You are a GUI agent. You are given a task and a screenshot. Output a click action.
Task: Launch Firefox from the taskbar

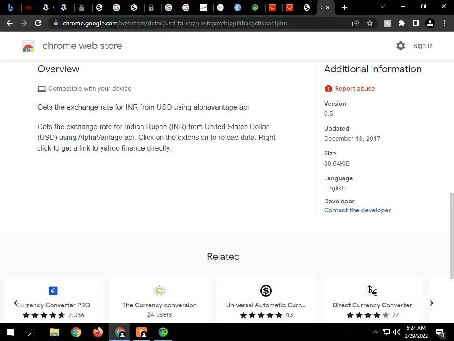click(x=98, y=332)
